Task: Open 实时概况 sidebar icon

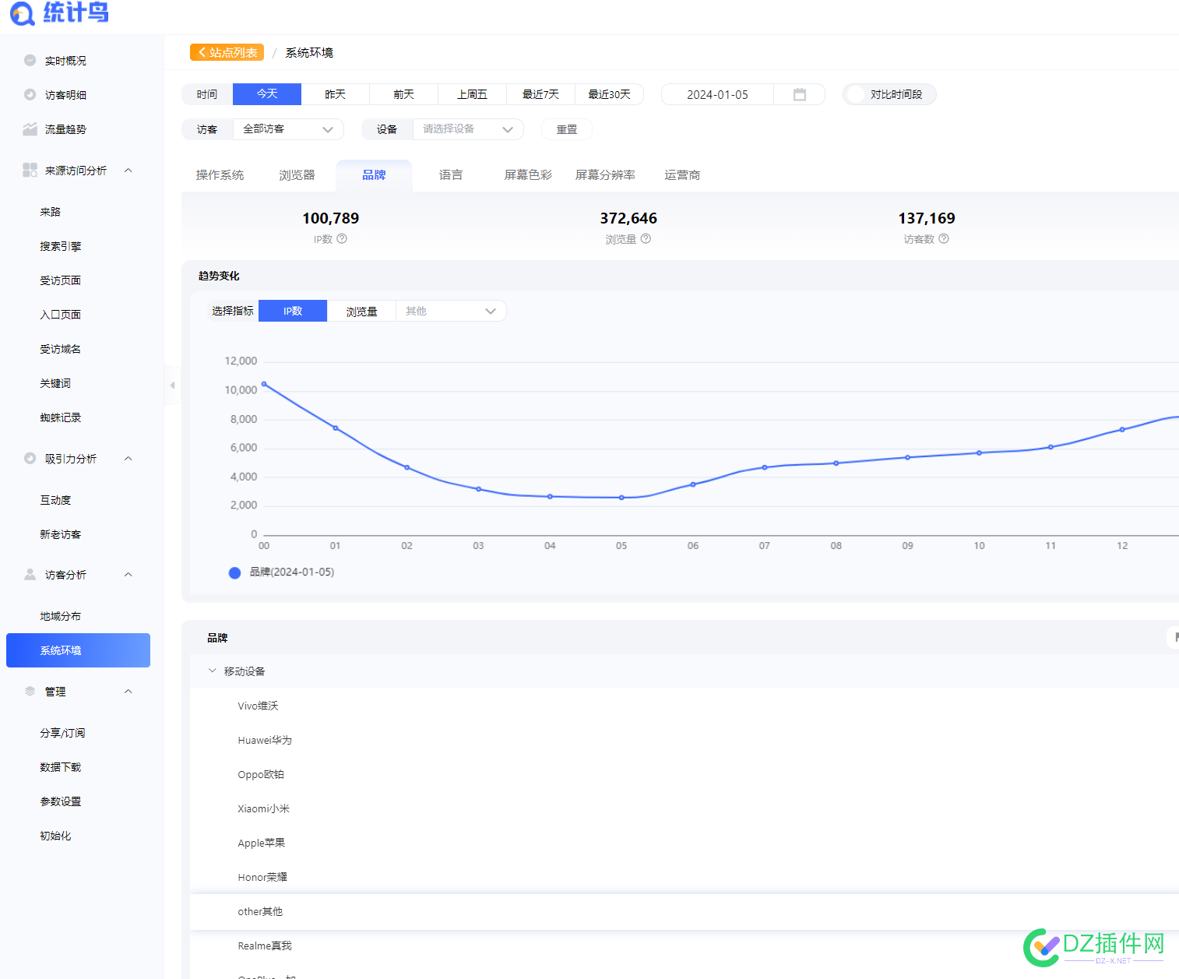Action: [x=30, y=60]
